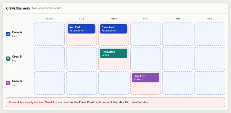Screen dimensions: 231x113
Task: Click the Crew A row label
Action: 17,32
